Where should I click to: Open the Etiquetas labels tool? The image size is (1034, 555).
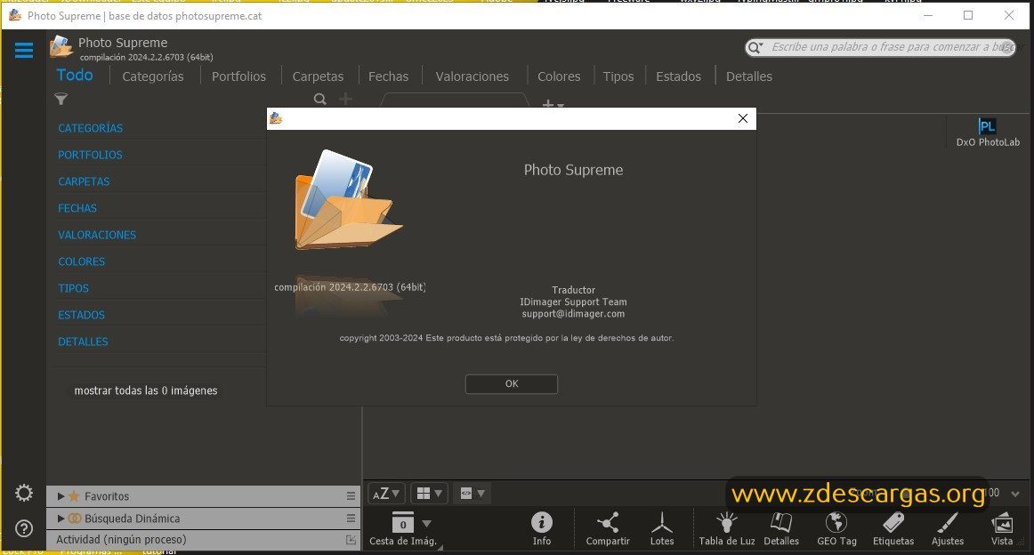click(893, 528)
